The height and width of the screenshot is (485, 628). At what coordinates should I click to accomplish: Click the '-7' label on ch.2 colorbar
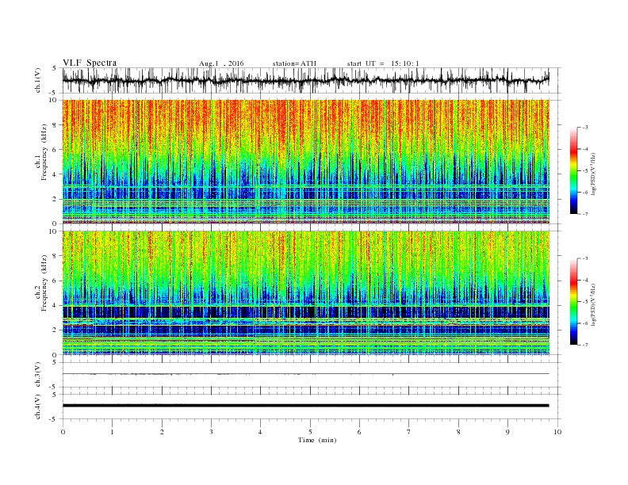coord(584,345)
